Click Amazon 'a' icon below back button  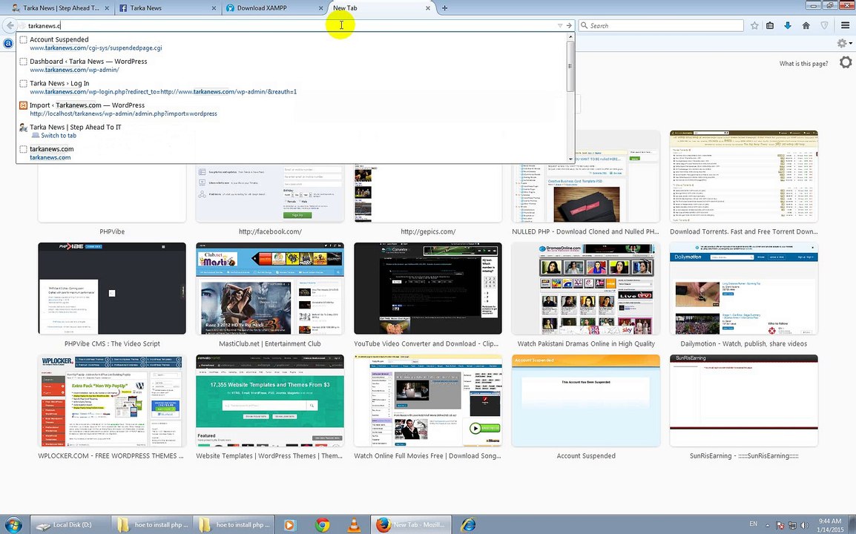[8, 43]
